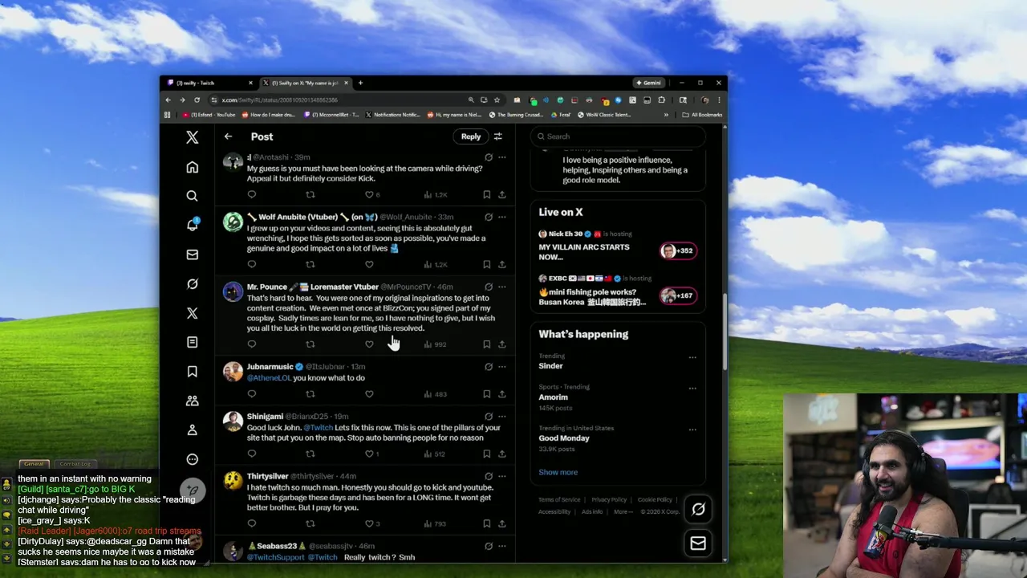Like Thirtysilver's reply
Image resolution: width=1027 pixels, height=578 pixels.
tap(369, 523)
